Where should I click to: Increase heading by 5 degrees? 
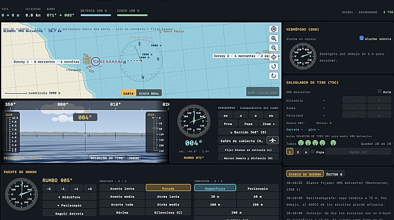click(90, 189)
